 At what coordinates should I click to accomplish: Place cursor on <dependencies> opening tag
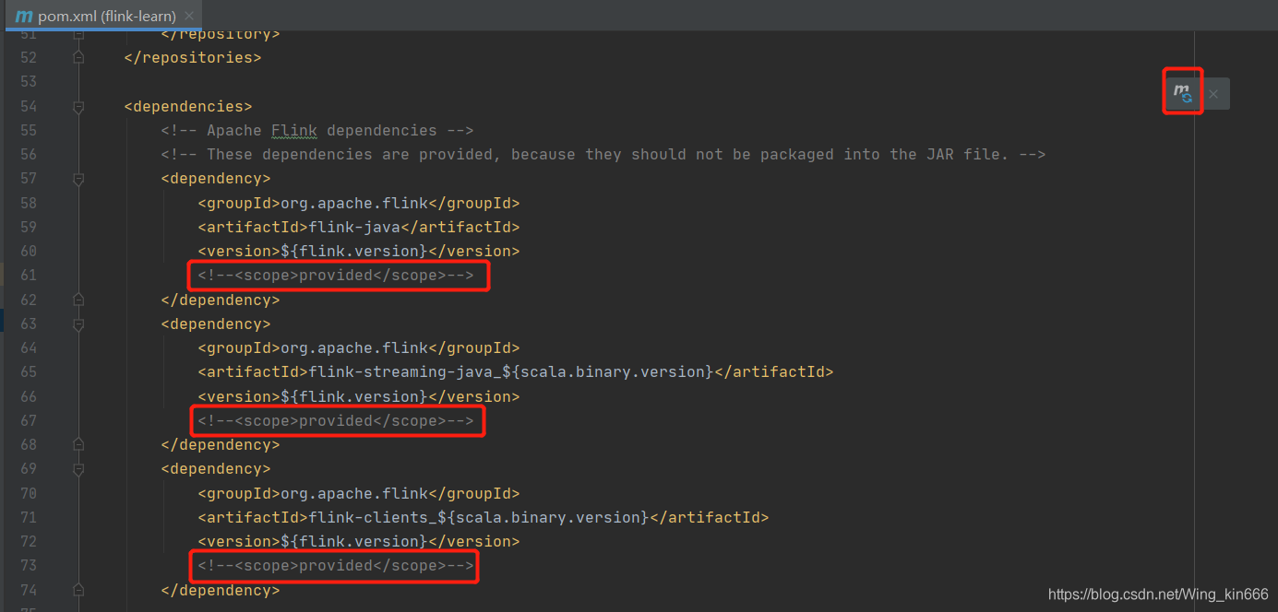coord(188,106)
